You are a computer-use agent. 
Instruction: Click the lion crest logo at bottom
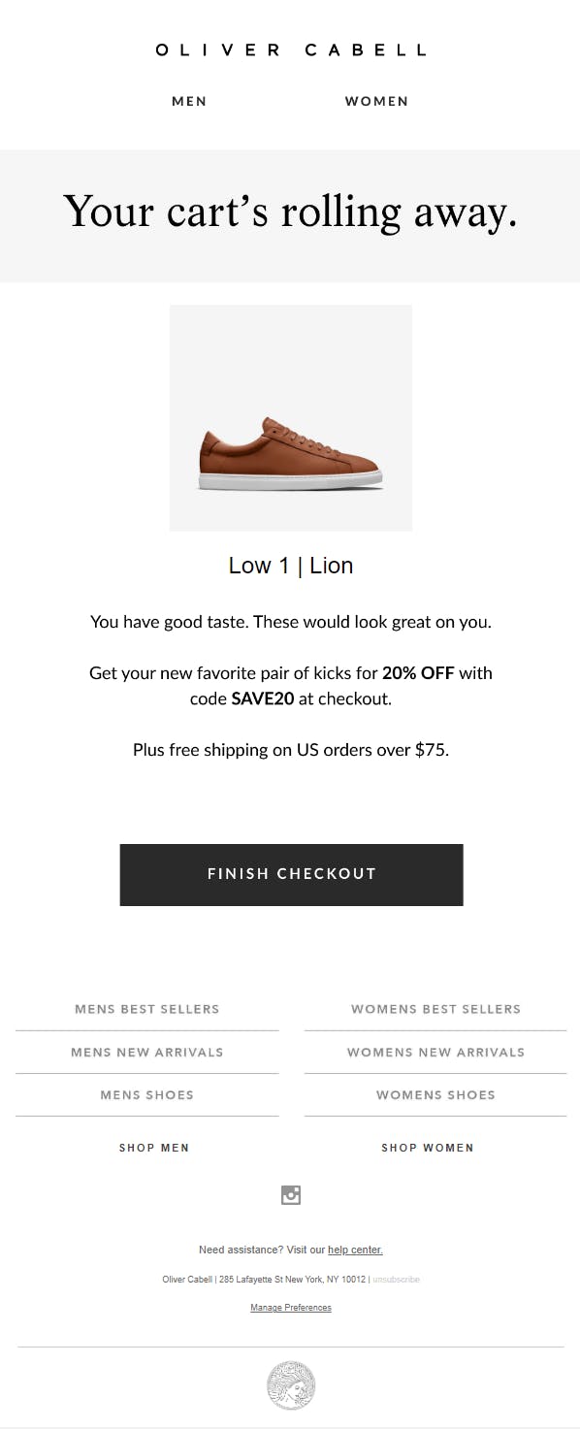pos(291,1384)
